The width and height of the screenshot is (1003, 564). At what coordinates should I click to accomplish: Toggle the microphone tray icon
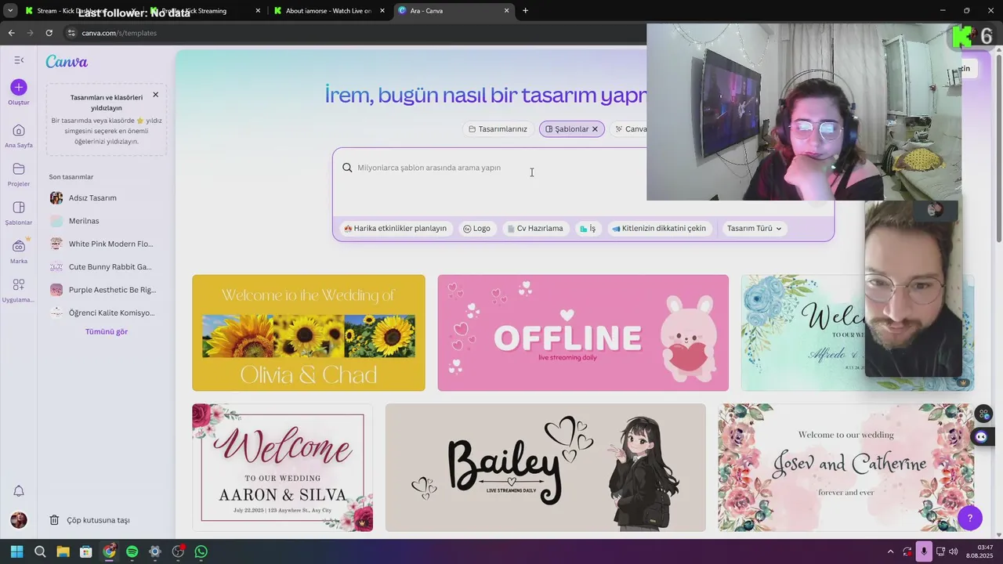point(924,551)
